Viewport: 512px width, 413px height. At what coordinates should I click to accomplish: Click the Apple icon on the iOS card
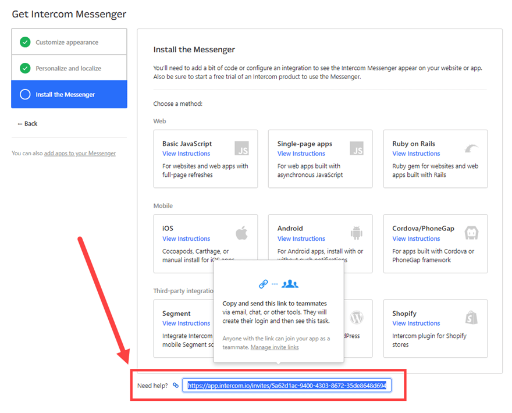point(241,233)
